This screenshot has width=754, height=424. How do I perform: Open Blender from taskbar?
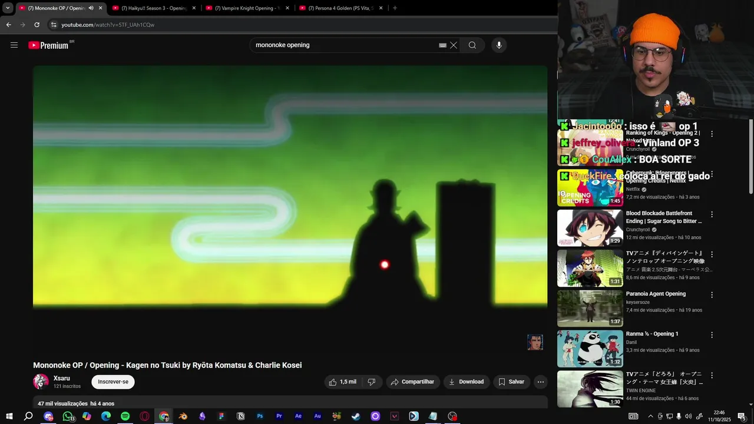[183, 416]
